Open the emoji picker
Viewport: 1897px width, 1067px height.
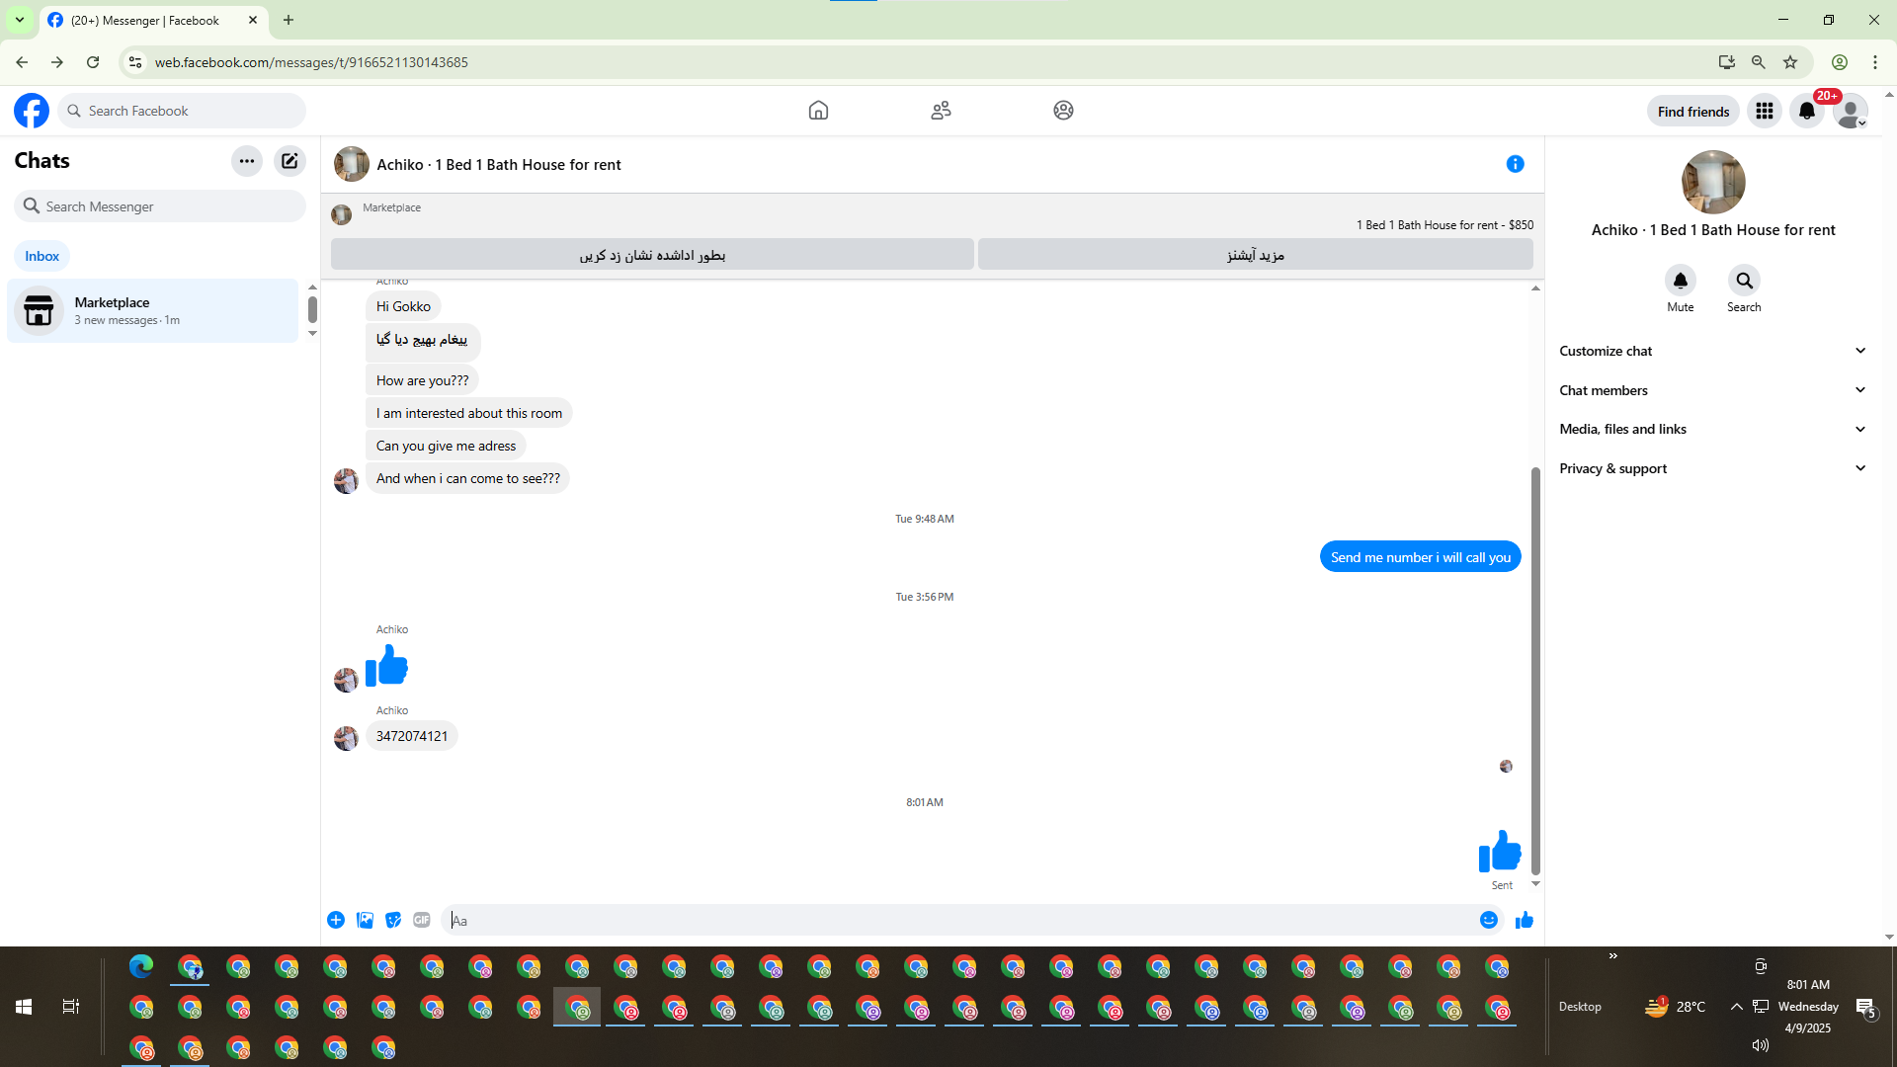(x=1489, y=920)
